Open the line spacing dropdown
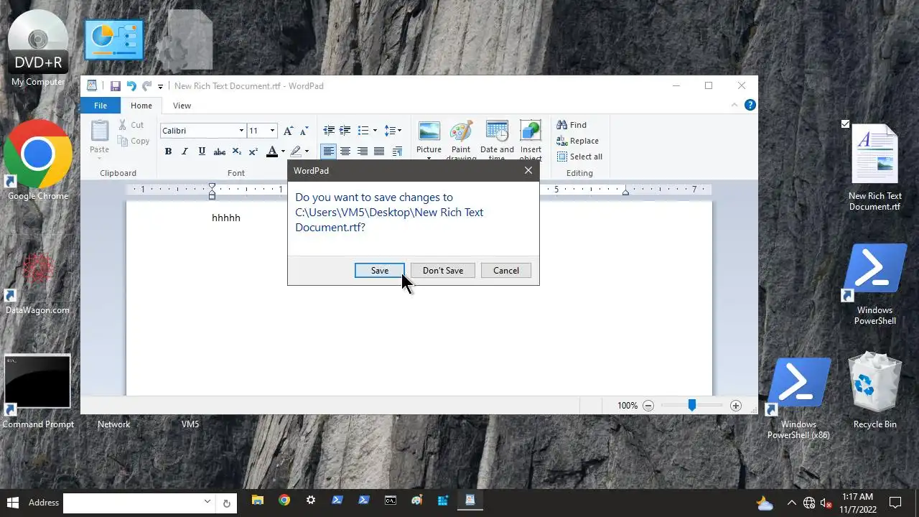The height and width of the screenshot is (517, 919). 393,131
